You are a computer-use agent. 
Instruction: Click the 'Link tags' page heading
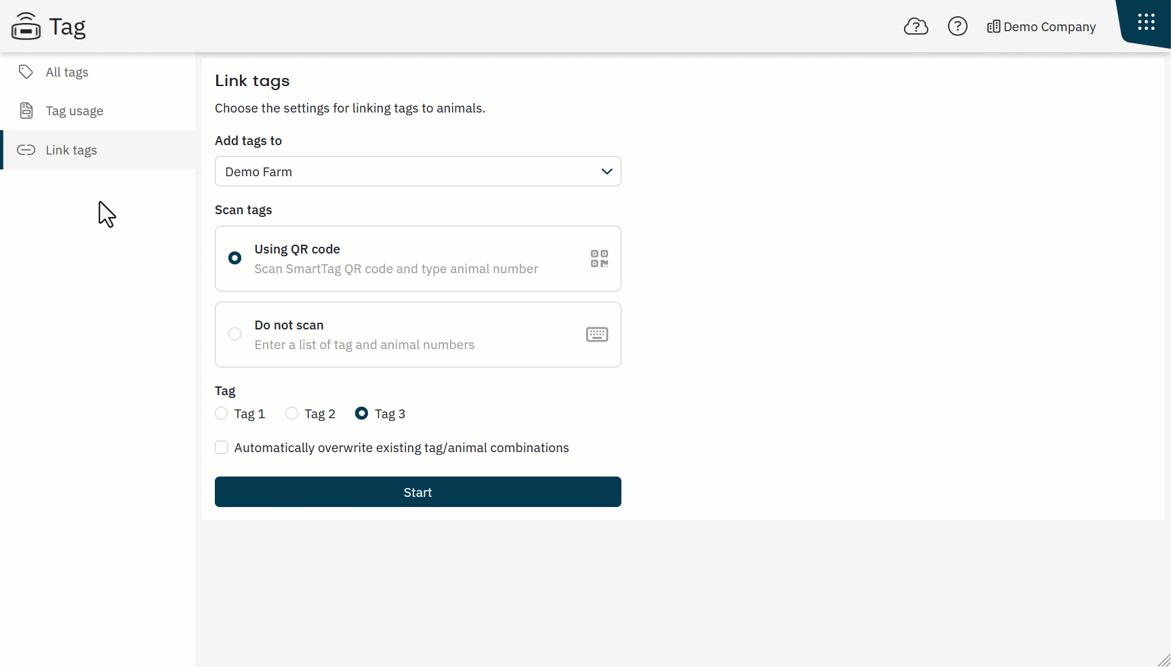click(x=252, y=81)
